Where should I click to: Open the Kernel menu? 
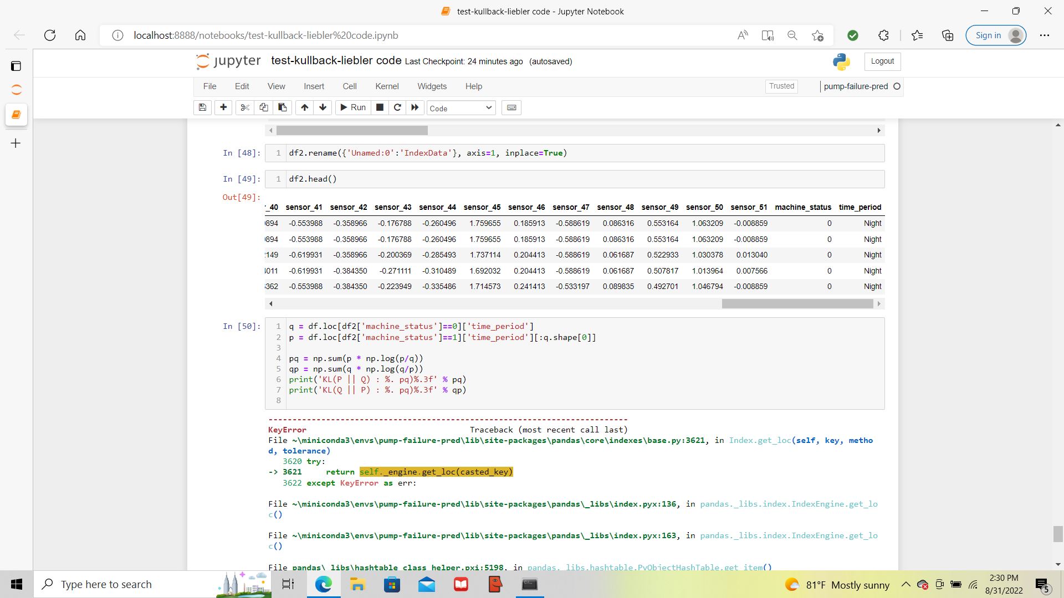point(386,86)
